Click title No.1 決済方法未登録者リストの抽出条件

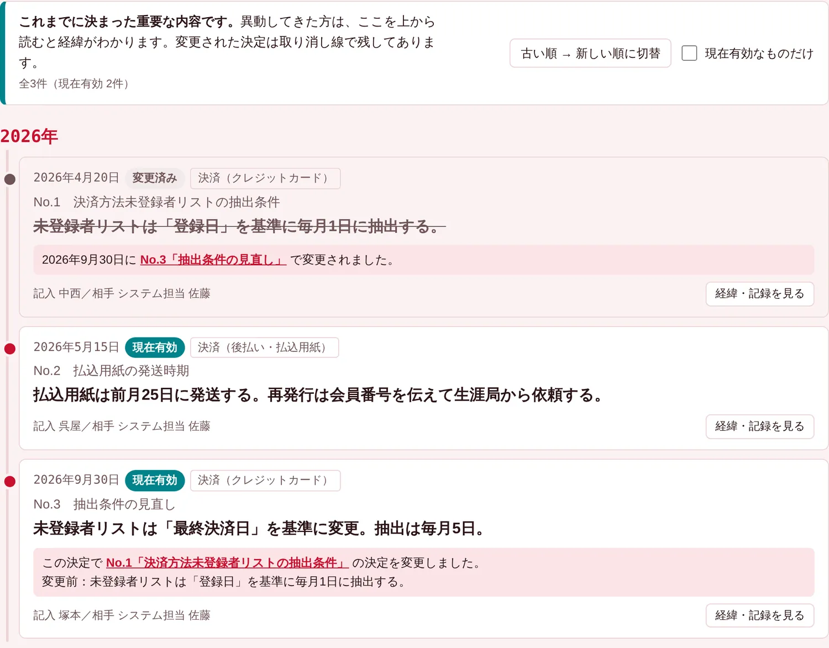click(156, 202)
